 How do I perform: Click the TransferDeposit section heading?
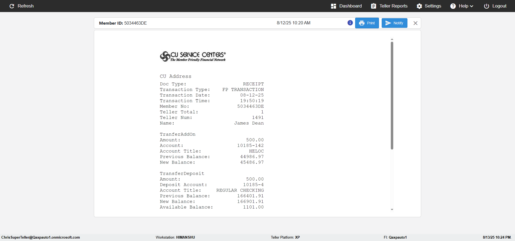pos(182,173)
